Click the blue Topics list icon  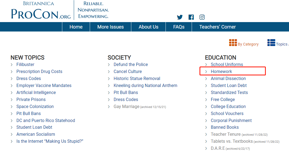[x=271, y=43]
